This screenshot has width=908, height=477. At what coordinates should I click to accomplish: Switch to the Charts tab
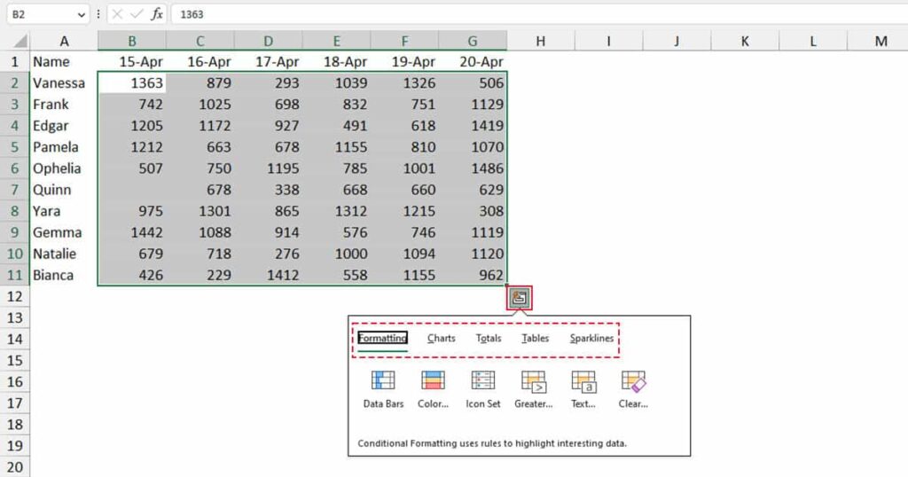442,338
